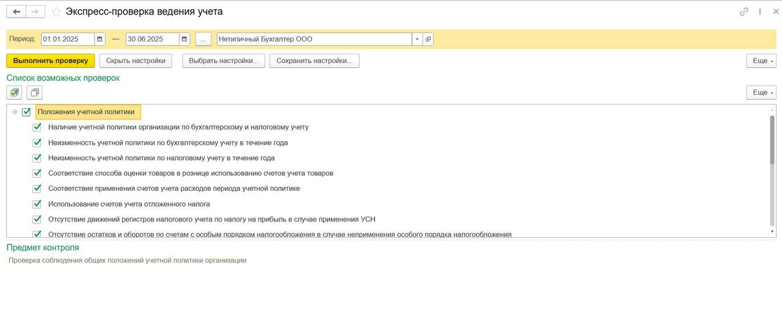Check all items with the green checkmarks icon
This screenshot has height=335, width=782.
click(15, 92)
